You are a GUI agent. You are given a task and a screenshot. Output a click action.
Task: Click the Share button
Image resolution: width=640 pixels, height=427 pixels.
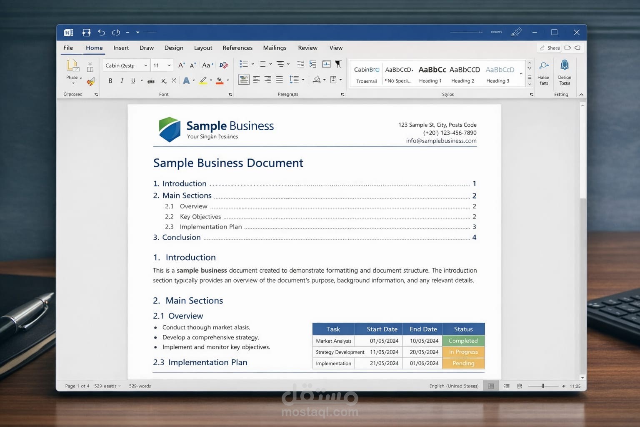coord(549,48)
